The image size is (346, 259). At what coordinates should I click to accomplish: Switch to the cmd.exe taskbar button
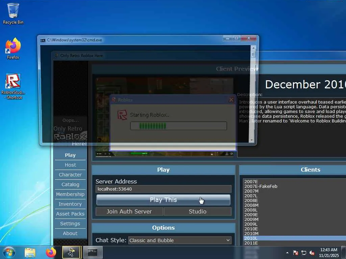point(93,252)
